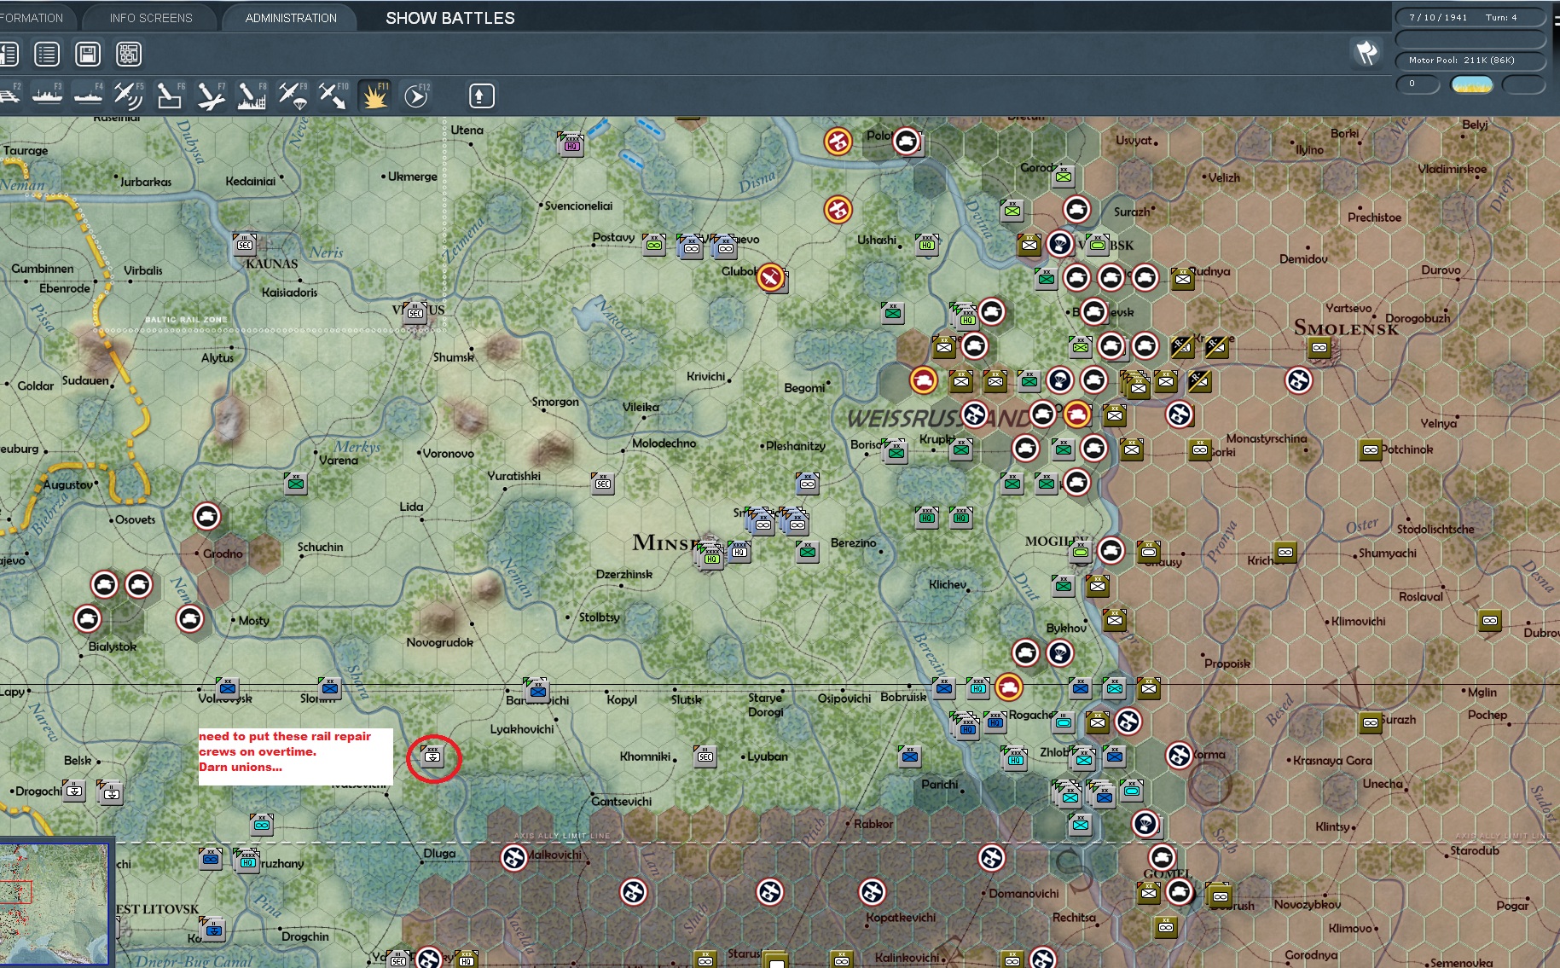Viewport: 1560px width, 968px height.
Task: Select the infantry unit right of Postavy
Action: [654, 244]
